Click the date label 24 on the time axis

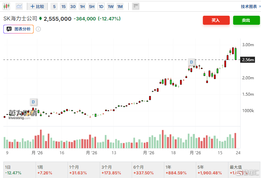click(238, 153)
